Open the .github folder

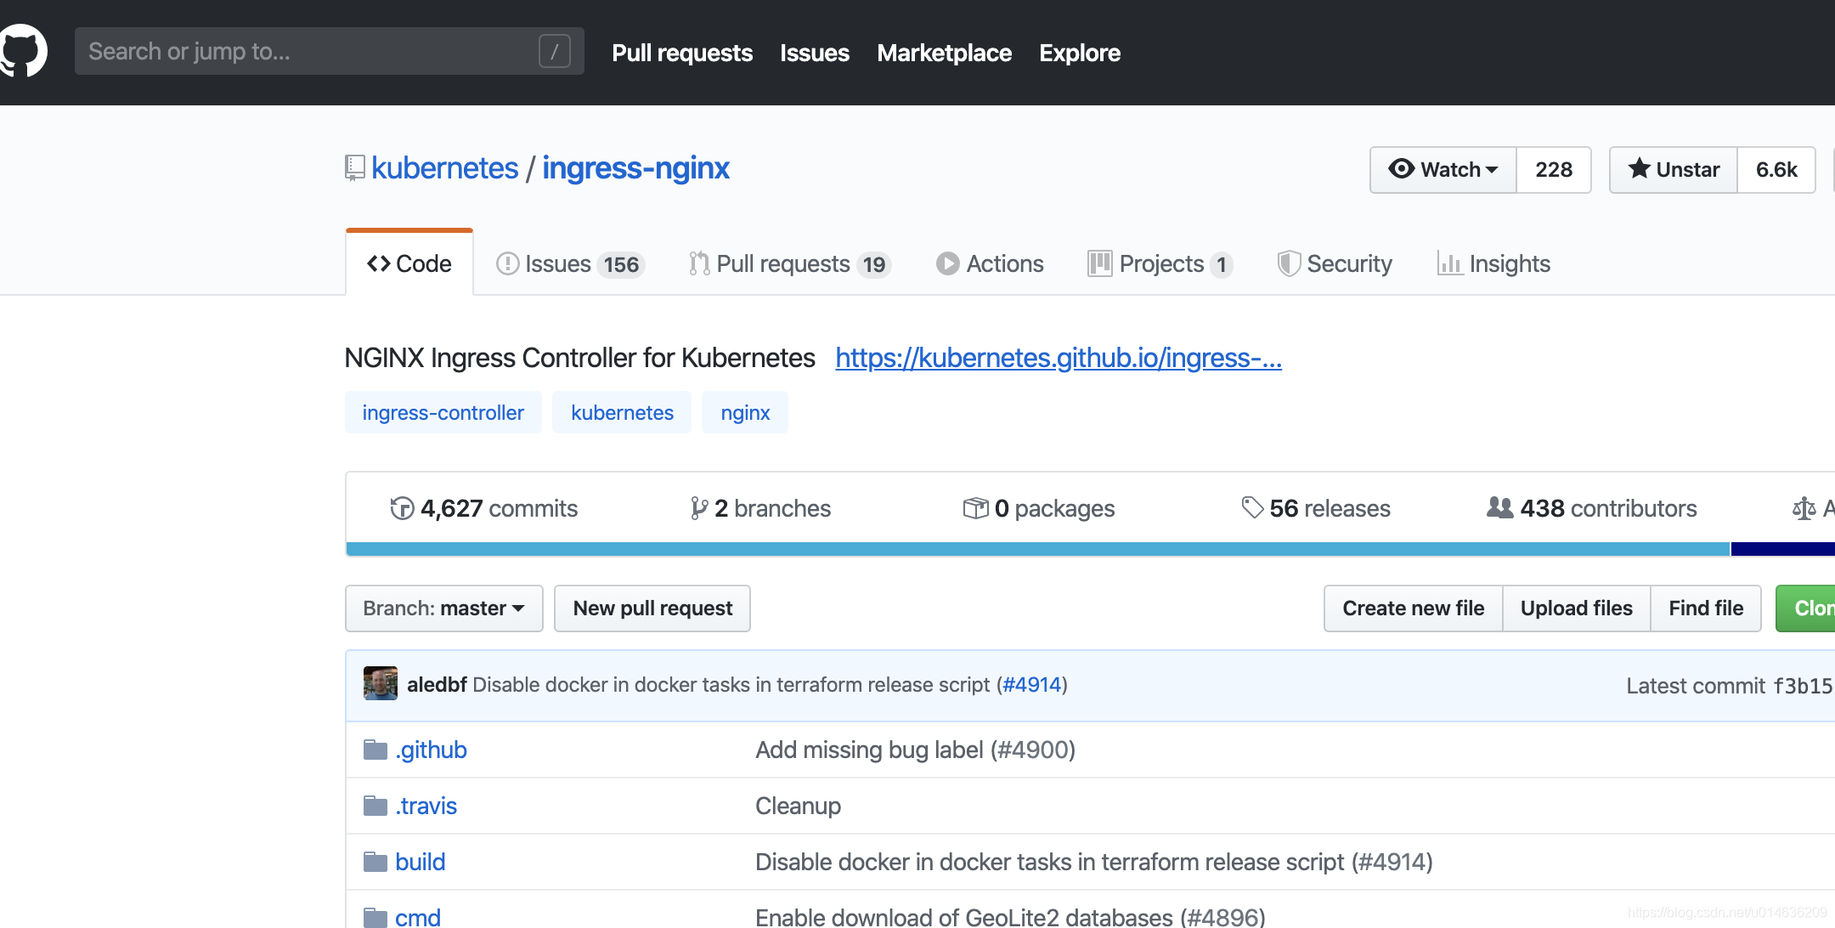click(431, 750)
